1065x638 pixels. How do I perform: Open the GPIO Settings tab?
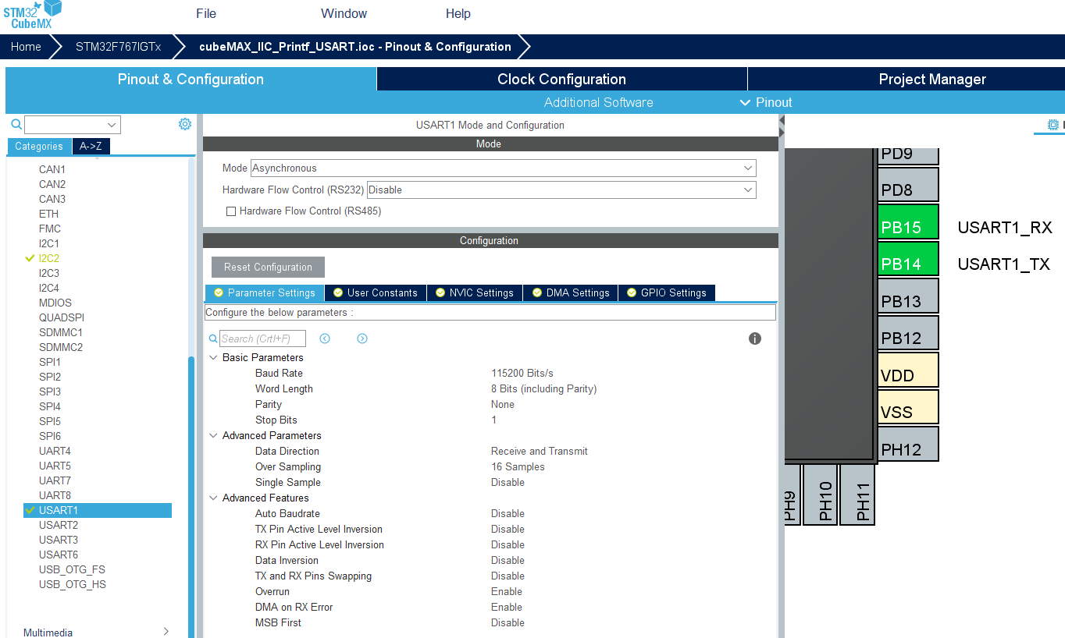(x=667, y=292)
